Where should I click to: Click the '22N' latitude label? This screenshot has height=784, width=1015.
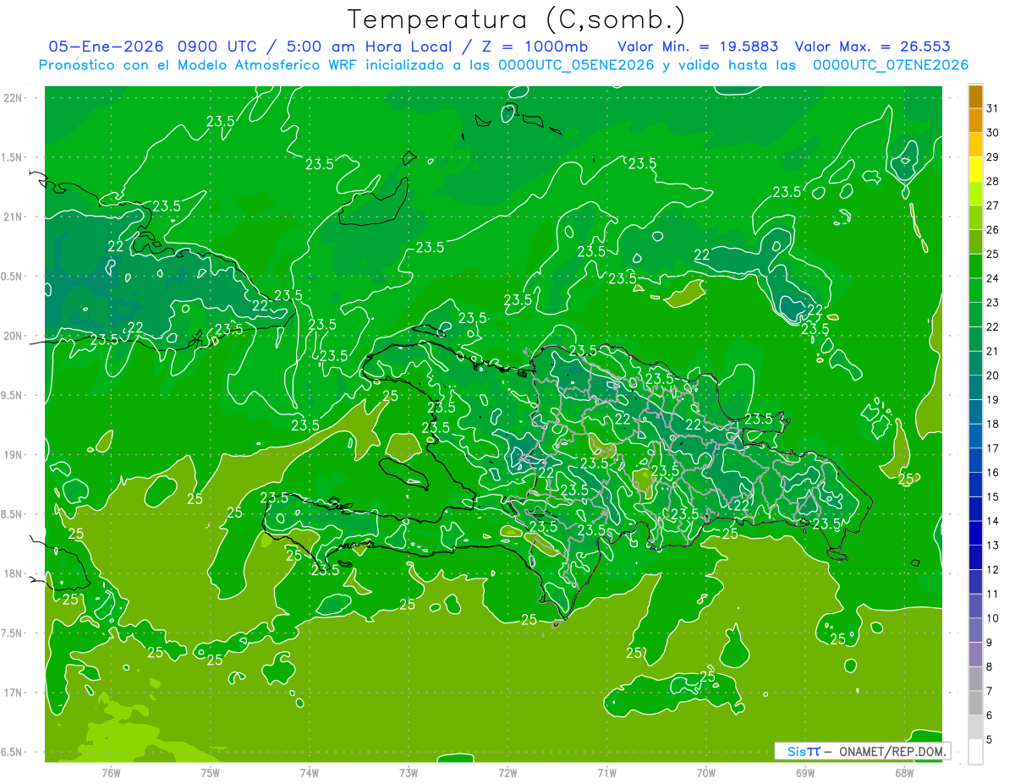[x=14, y=98]
